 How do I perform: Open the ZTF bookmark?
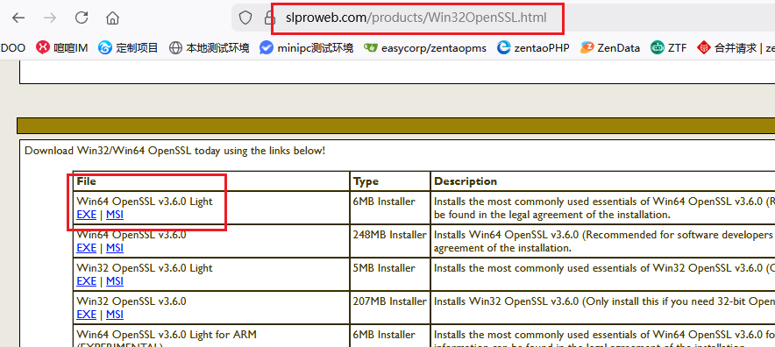coord(668,48)
